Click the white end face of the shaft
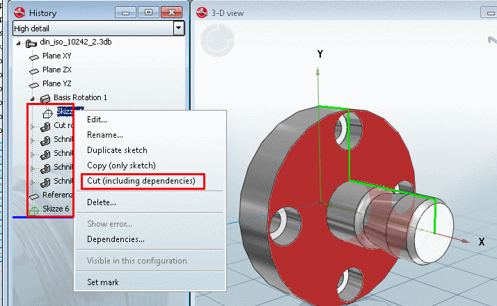 pos(434,232)
